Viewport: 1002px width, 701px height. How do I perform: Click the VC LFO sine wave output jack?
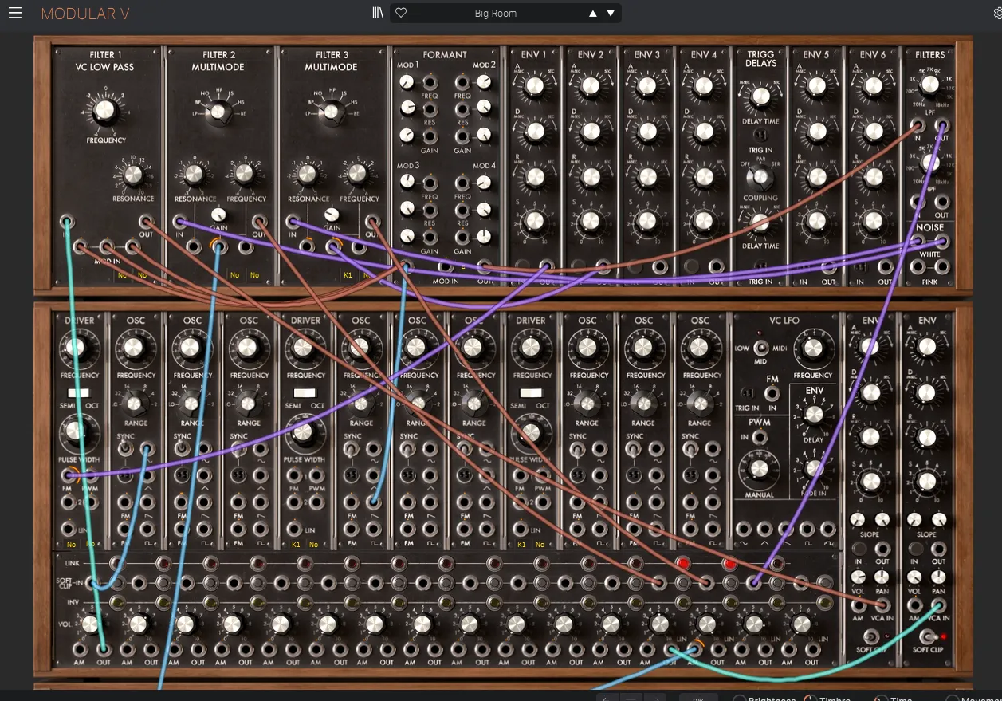click(745, 527)
